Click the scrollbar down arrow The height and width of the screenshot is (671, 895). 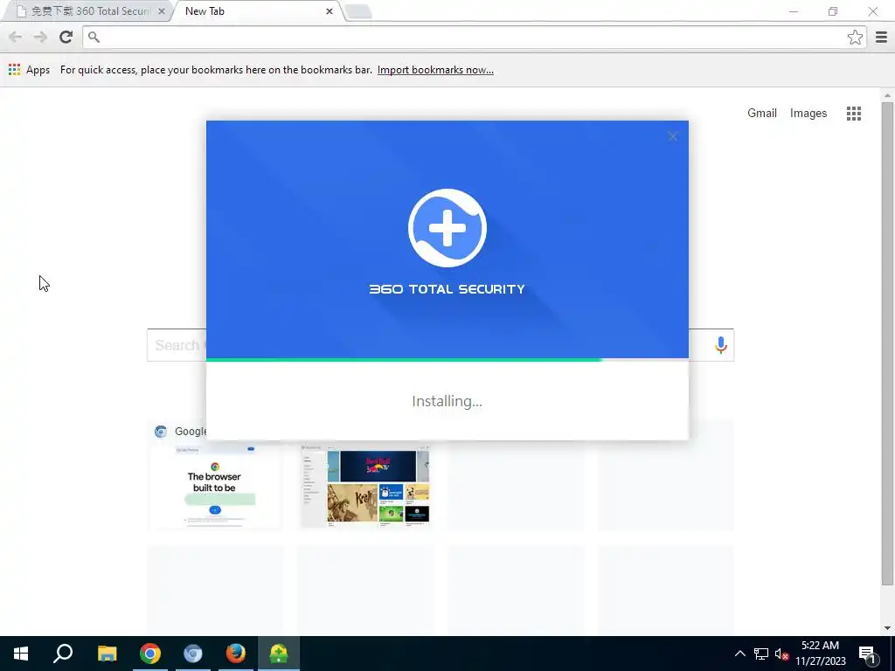886,628
